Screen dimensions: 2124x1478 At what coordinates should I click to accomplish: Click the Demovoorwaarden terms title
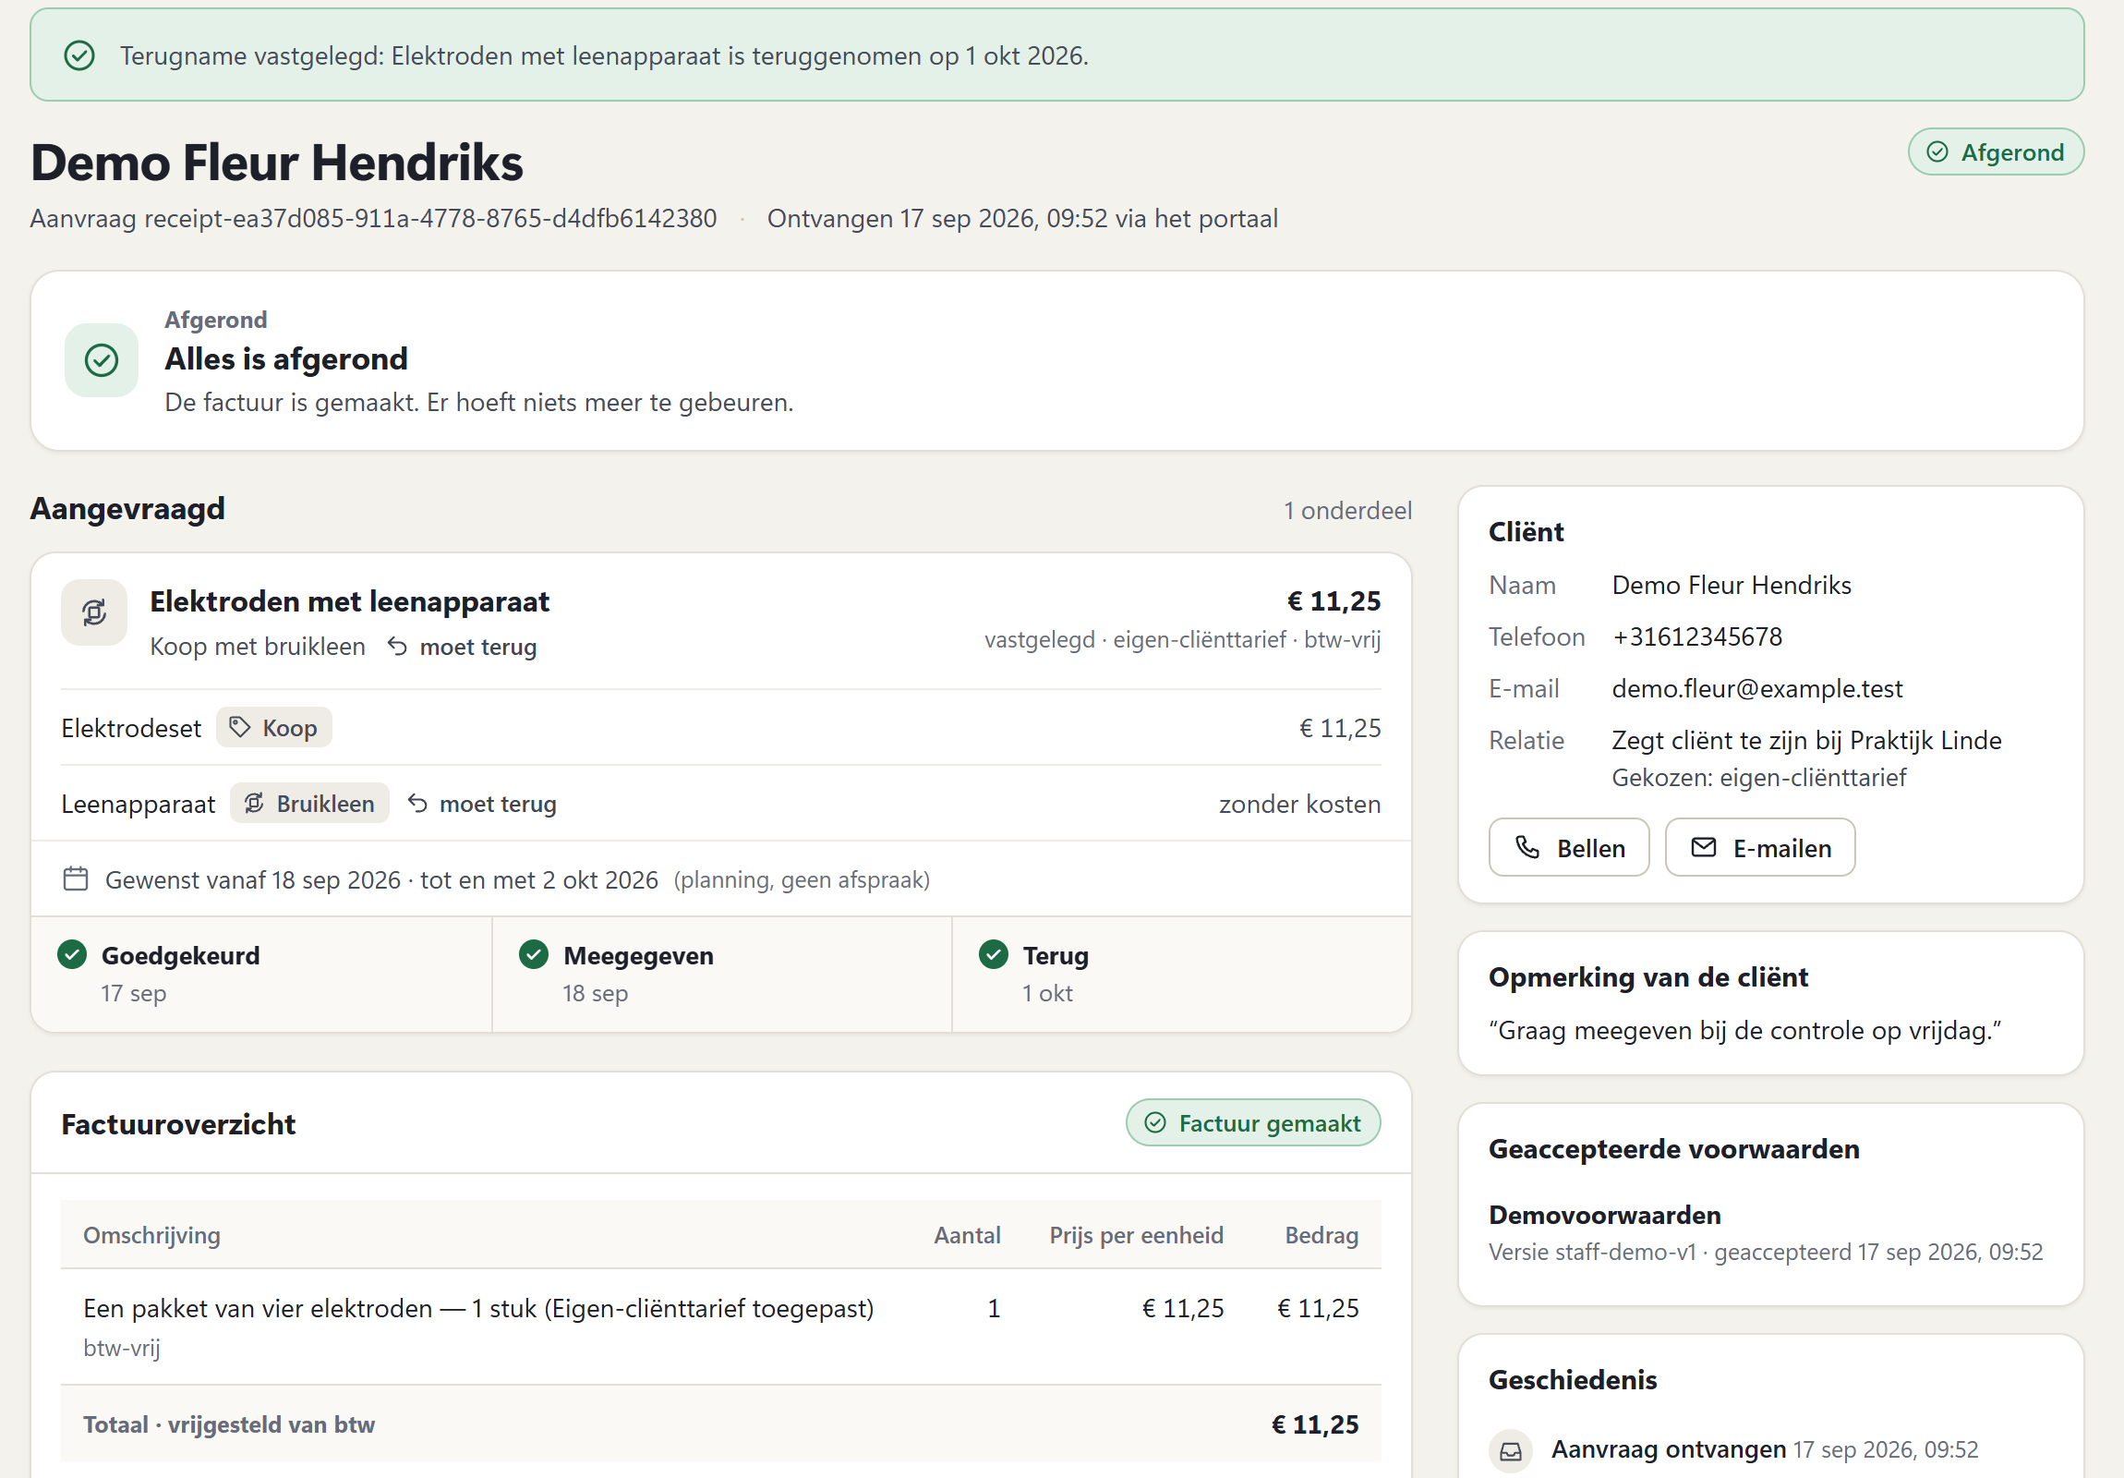pyautogui.click(x=1605, y=1215)
